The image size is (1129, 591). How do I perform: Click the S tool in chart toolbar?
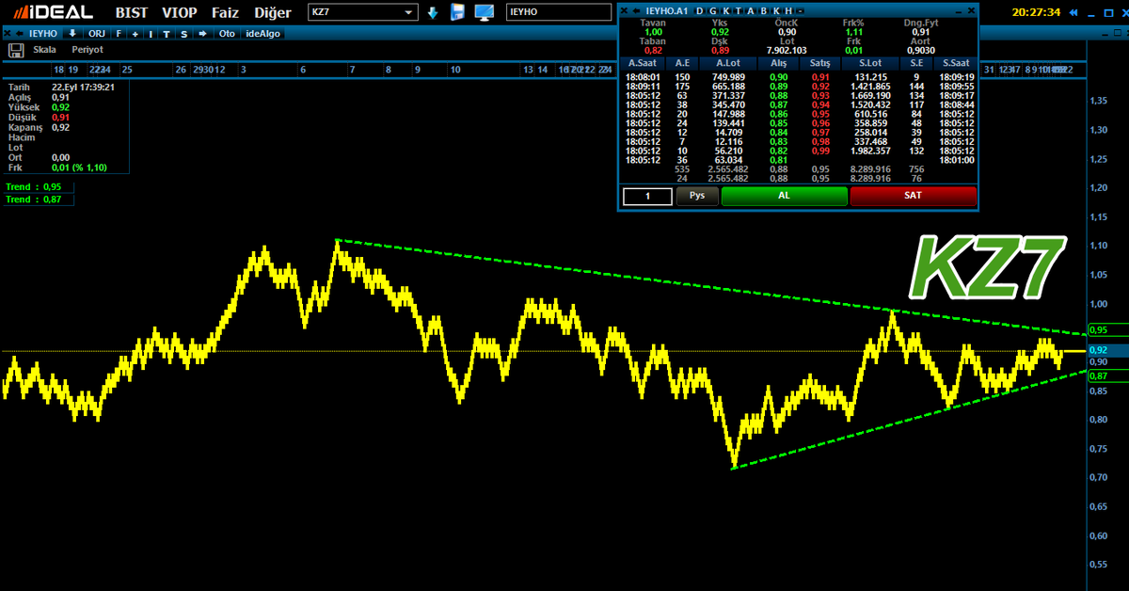[183, 34]
